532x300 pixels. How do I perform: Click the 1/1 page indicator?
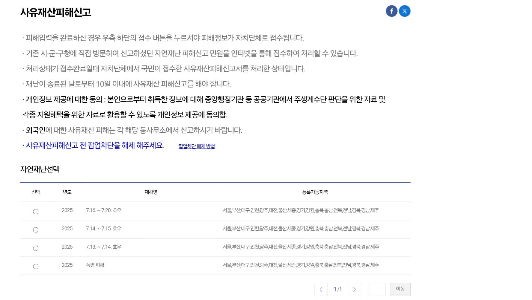point(338,289)
